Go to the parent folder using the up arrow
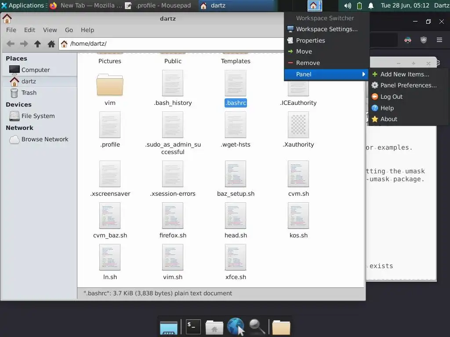450x337 pixels. coord(38,43)
